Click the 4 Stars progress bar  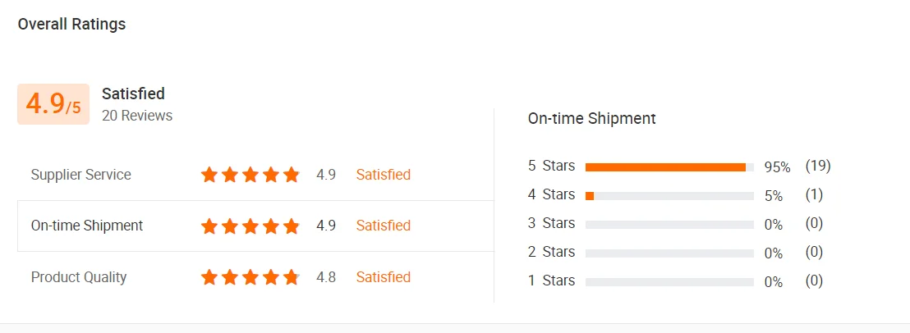click(669, 196)
